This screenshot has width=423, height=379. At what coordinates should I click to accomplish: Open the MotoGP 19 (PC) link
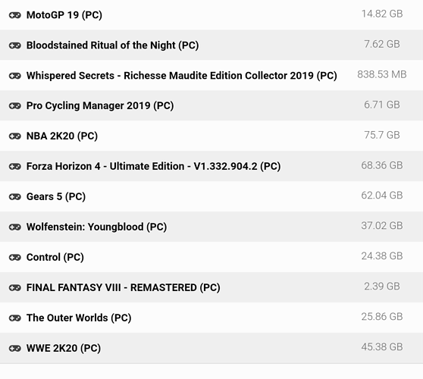pyautogui.click(x=64, y=15)
